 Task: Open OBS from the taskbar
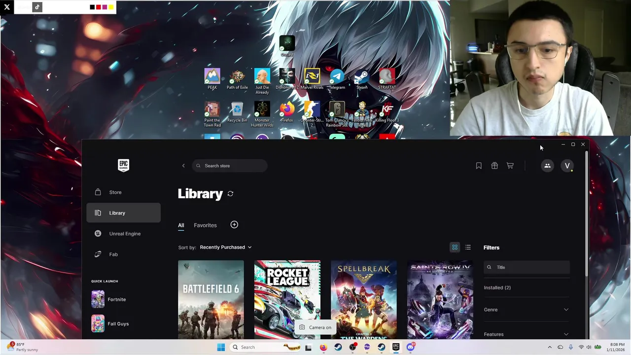click(x=352, y=347)
